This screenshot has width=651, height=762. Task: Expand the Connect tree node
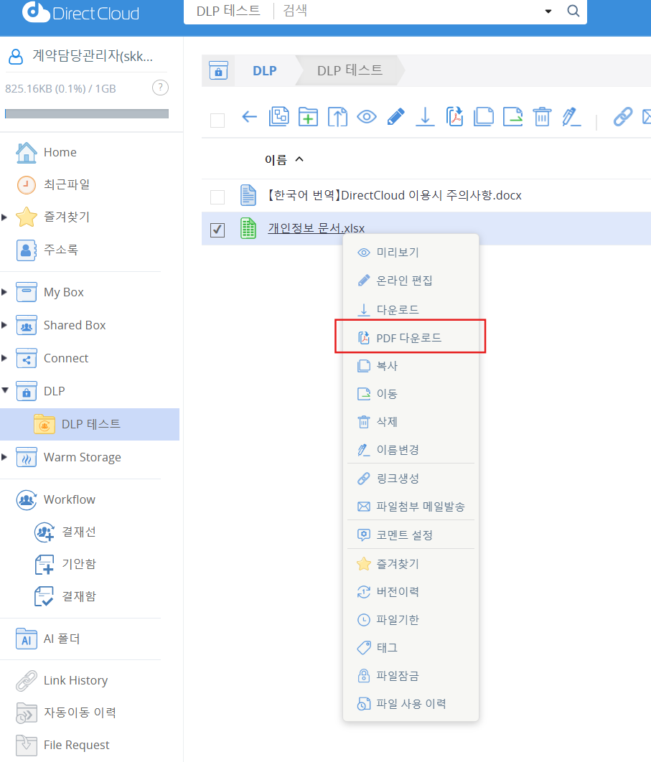point(4,358)
